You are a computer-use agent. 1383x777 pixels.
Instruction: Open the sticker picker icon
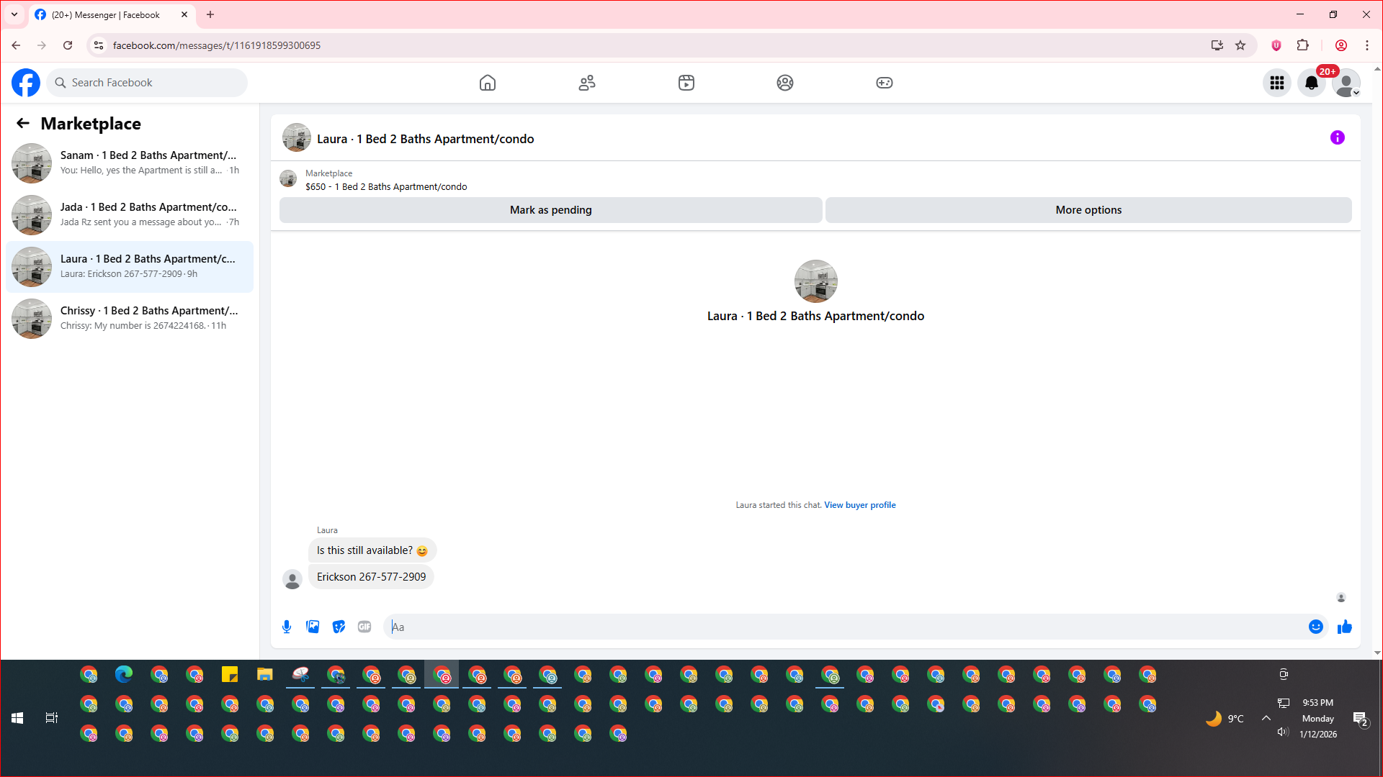339,627
